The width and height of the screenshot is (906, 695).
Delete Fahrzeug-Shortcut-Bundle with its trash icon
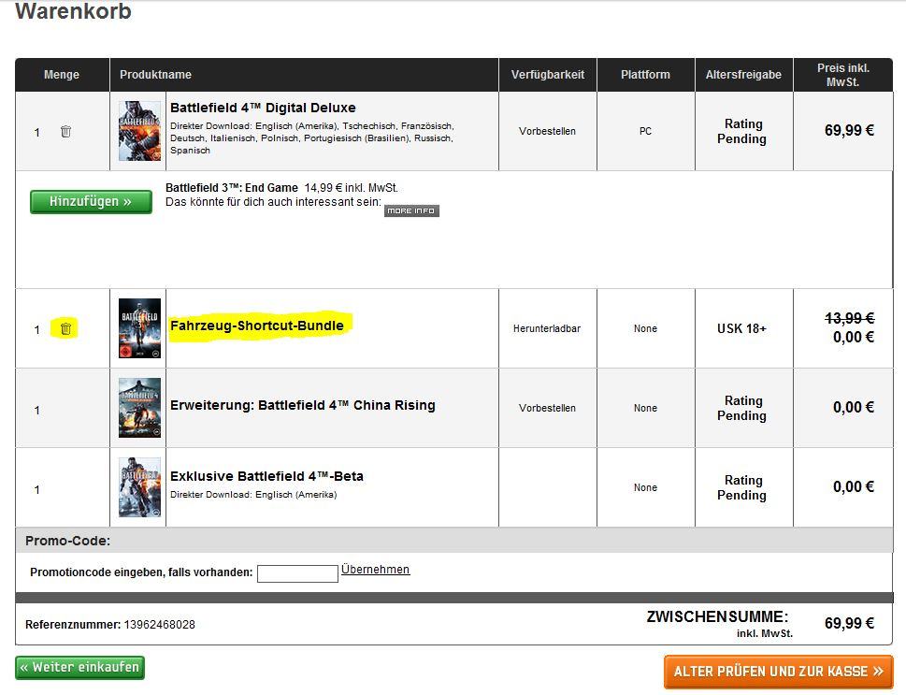click(65, 328)
